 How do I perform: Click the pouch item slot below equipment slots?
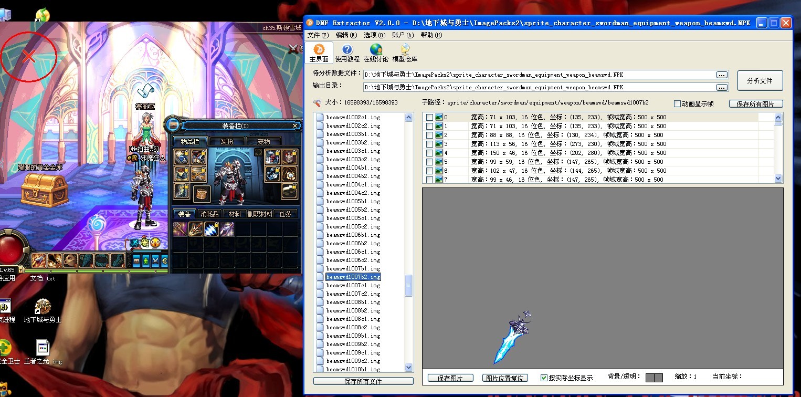201,194
